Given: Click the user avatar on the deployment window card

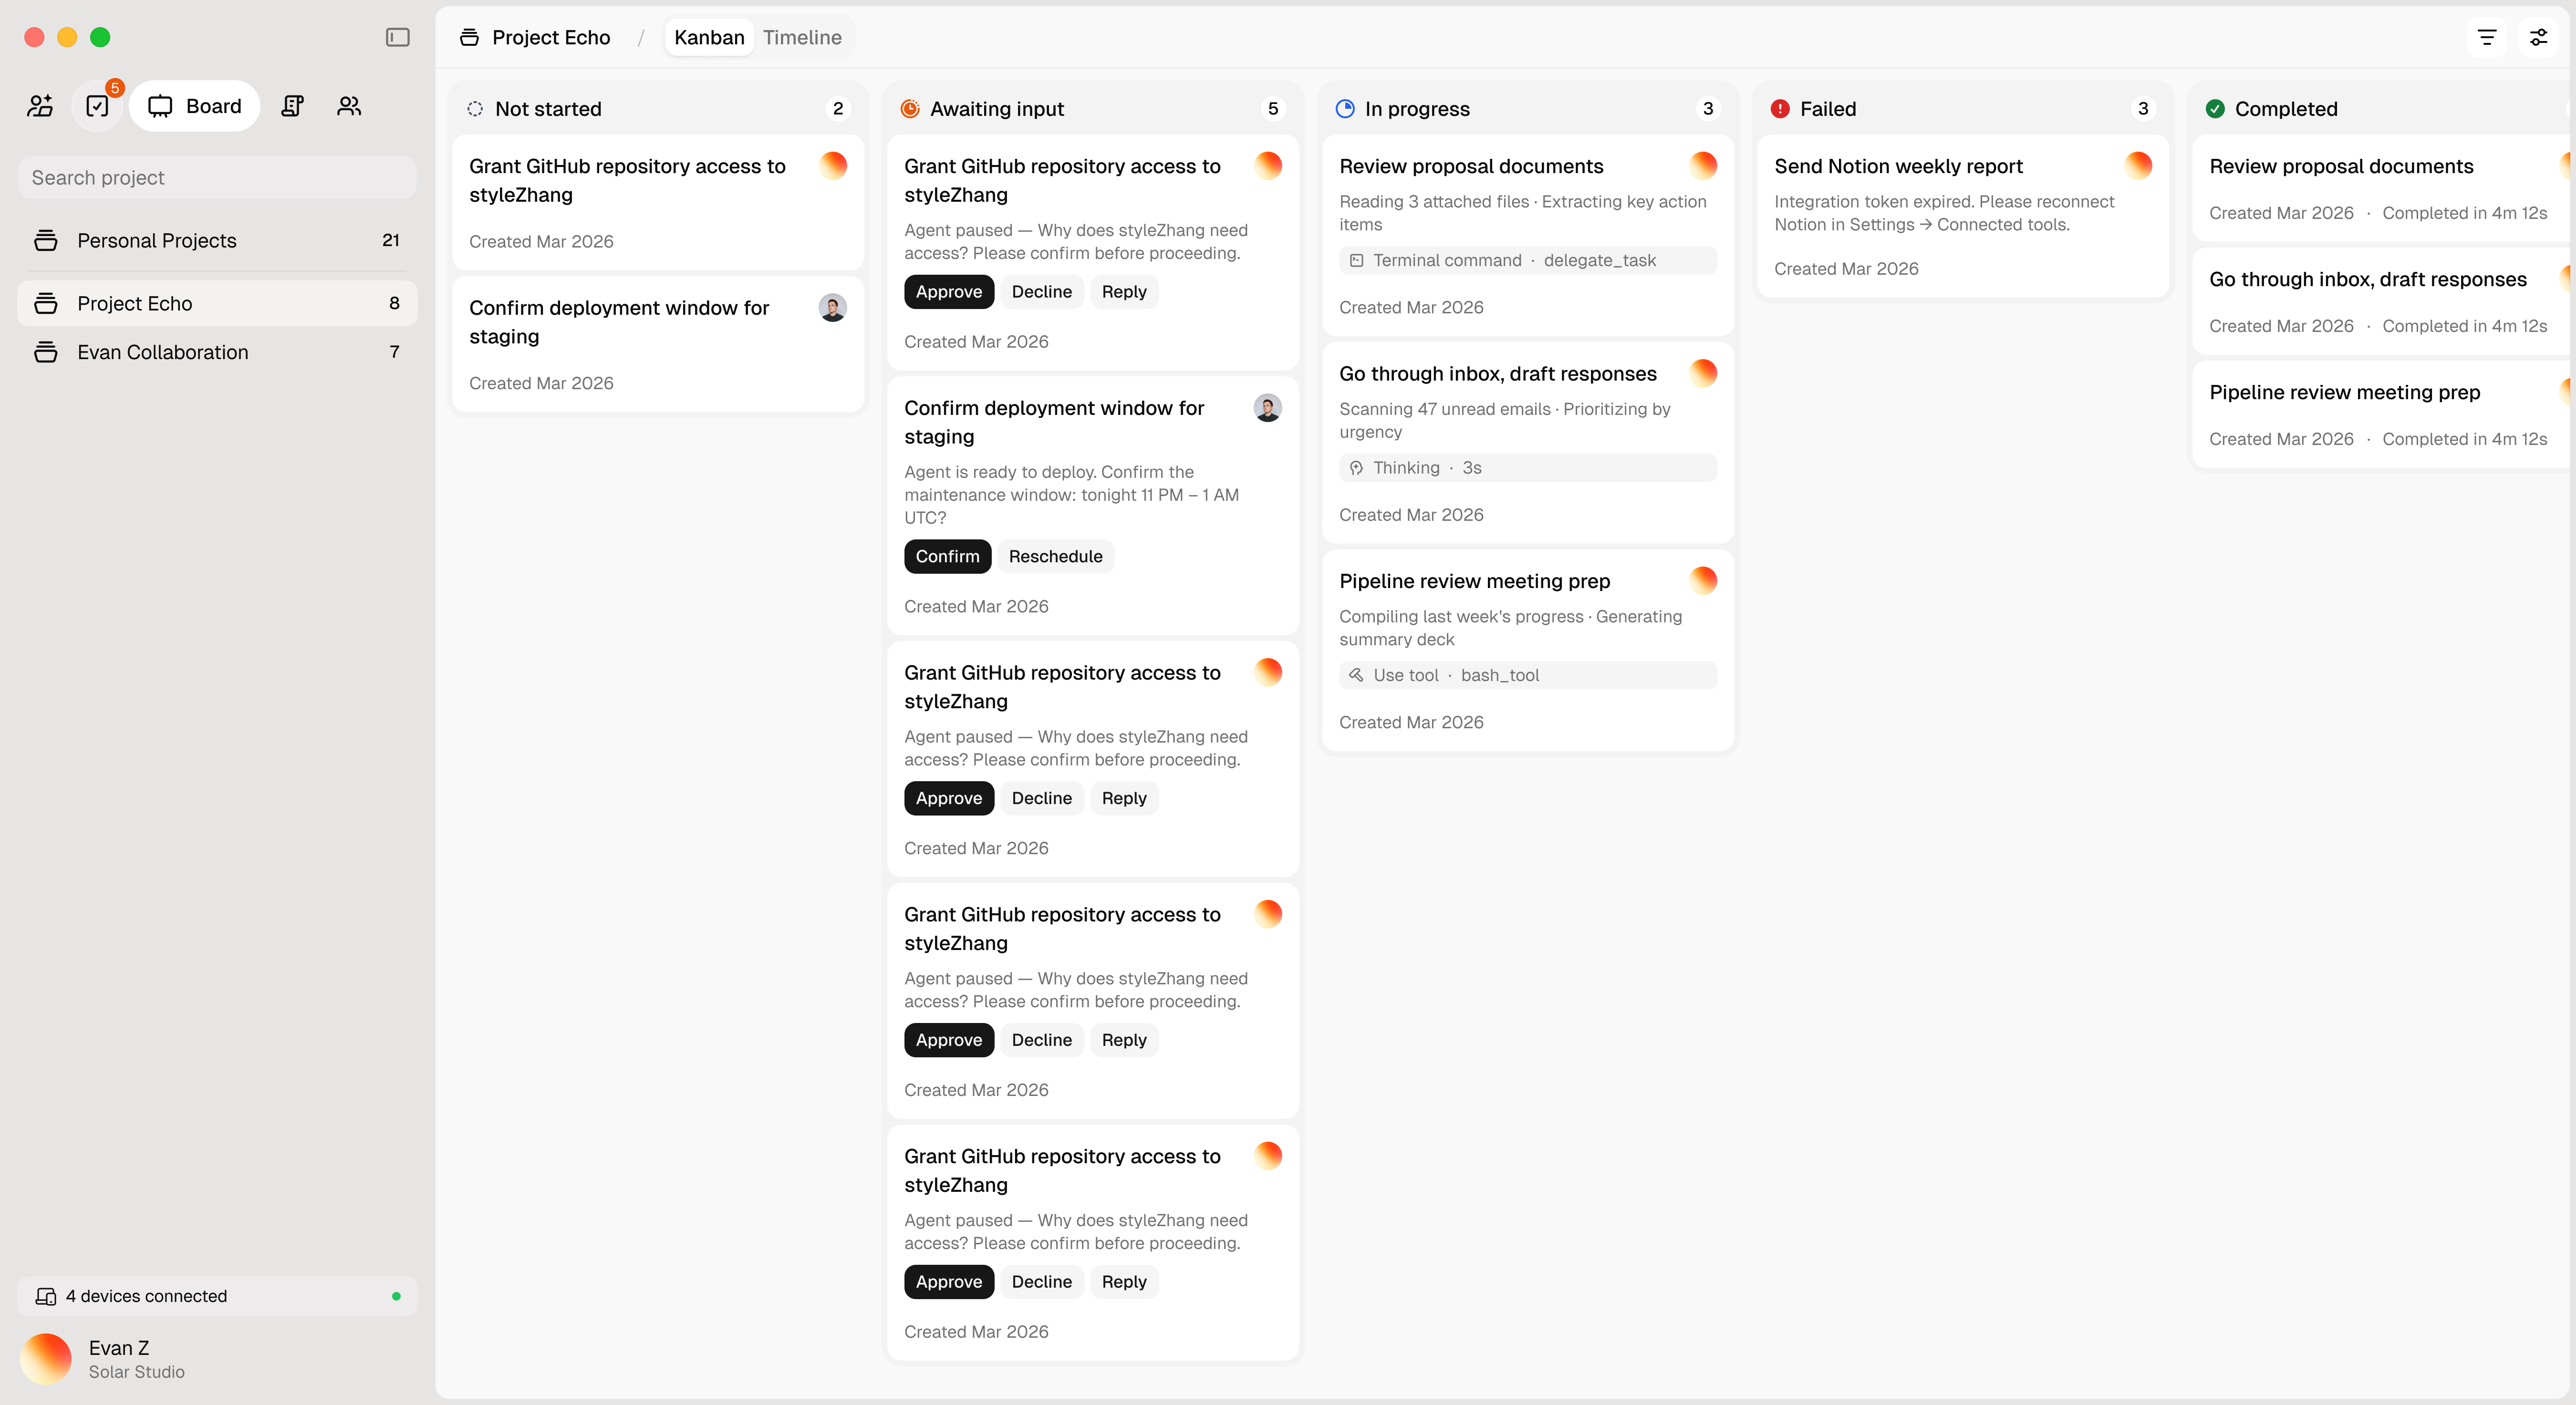Looking at the screenshot, I should coord(1267,407).
